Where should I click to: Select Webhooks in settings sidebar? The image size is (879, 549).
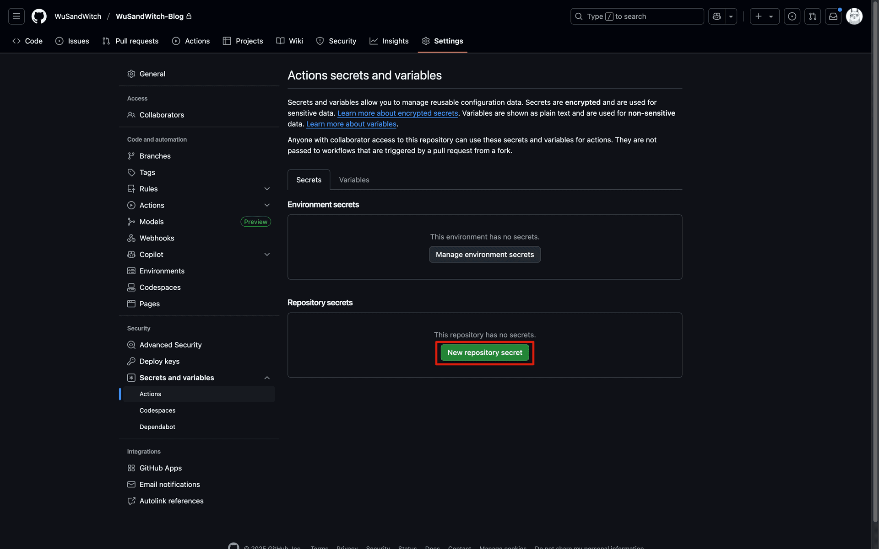coord(157,238)
